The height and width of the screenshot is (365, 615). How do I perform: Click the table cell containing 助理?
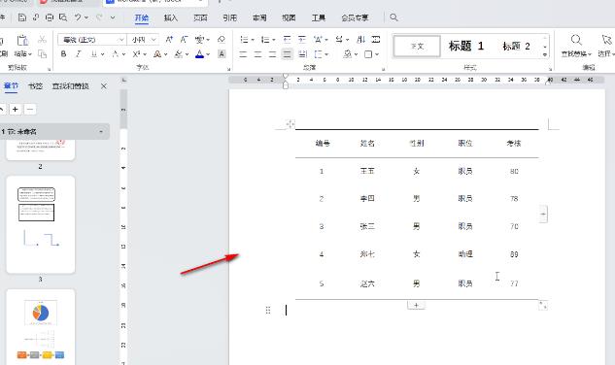click(465, 254)
